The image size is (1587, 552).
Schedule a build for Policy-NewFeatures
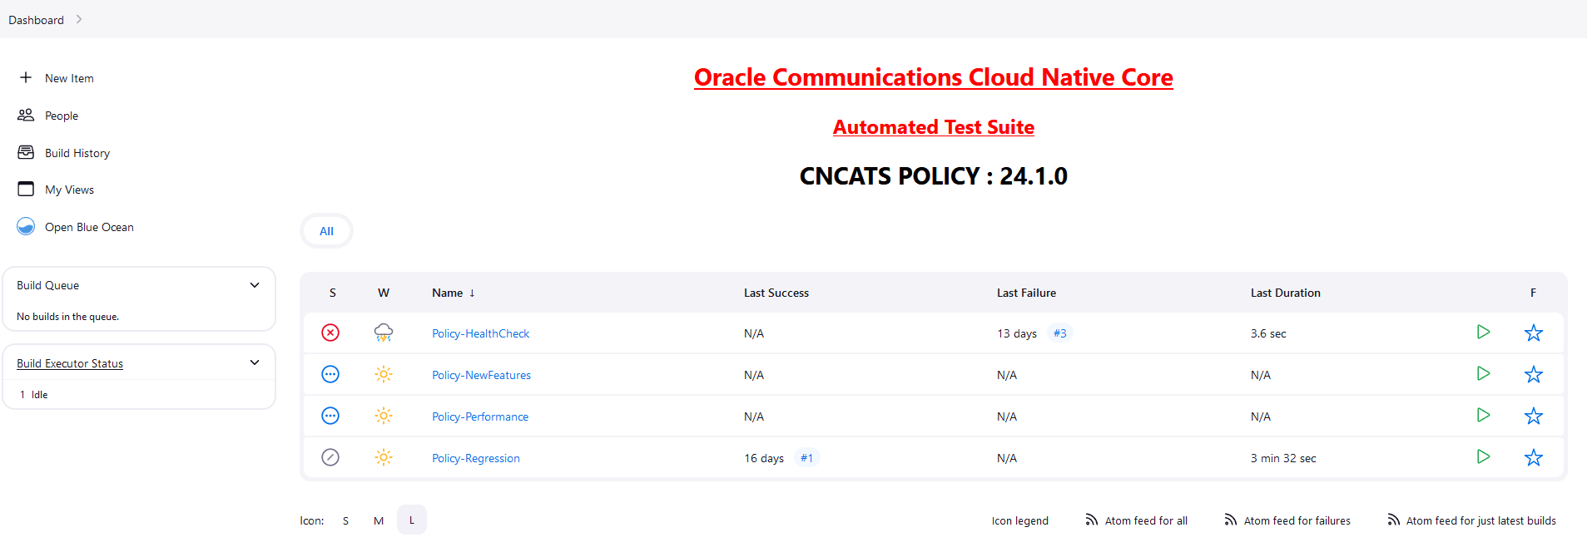1483,373
